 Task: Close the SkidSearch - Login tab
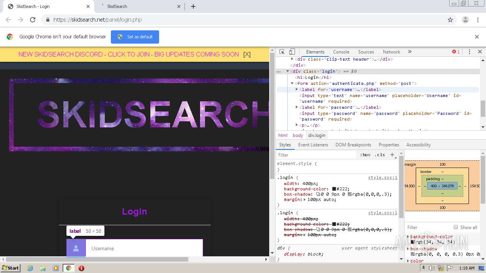point(88,6)
